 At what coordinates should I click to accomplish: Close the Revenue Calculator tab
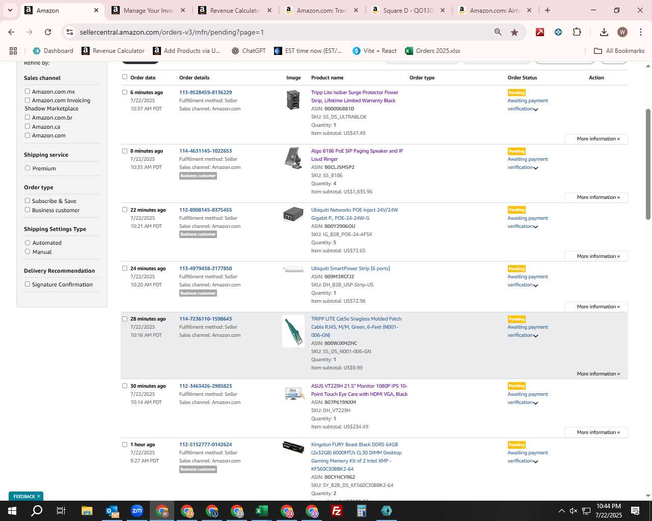pyautogui.click(x=269, y=10)
